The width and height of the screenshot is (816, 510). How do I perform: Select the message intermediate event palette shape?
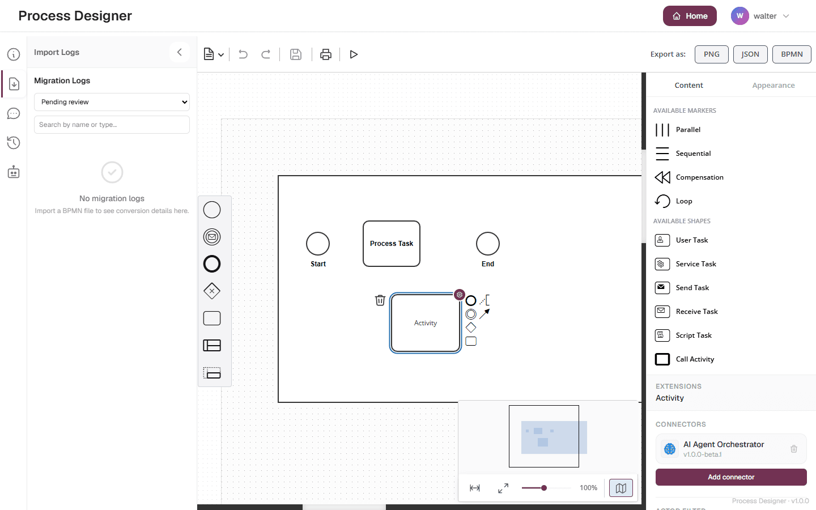(x=212, y=237)
